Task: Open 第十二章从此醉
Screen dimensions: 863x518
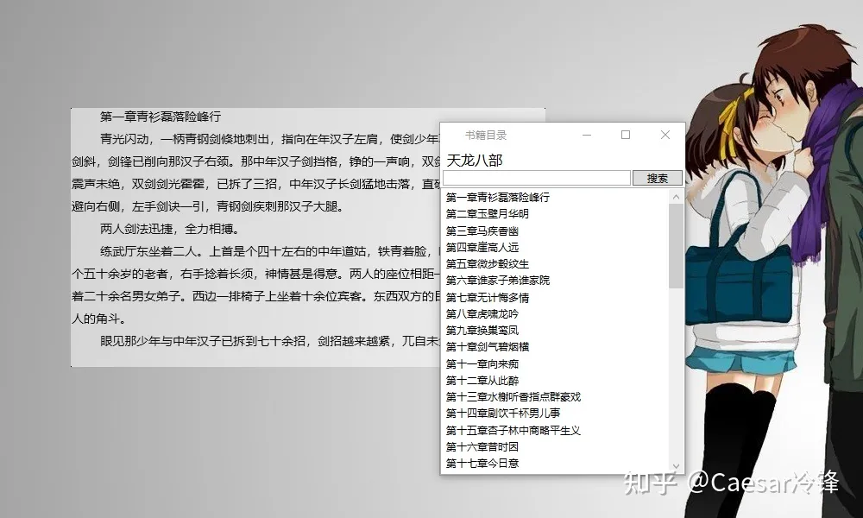Action: [x=482, y=381]
